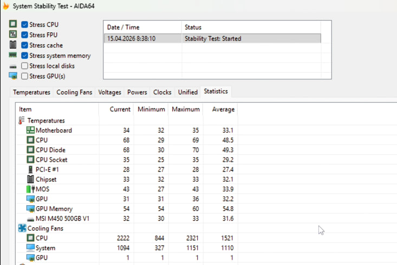Click the CPU Diode chip icon
This screenshot has height=265, width=397.
coord(30,150)
